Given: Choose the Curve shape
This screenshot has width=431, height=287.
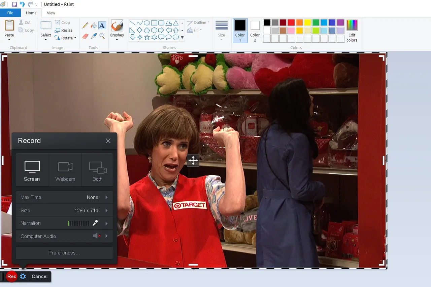Looking at the screenshot, I should pos(139,23).
